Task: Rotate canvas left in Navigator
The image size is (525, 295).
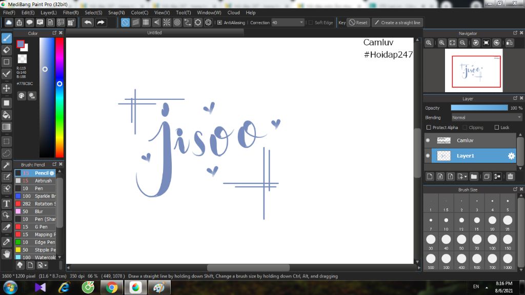Action: coord(476,43)
